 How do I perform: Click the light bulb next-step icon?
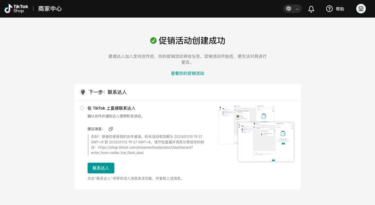(x=83, y=92)
